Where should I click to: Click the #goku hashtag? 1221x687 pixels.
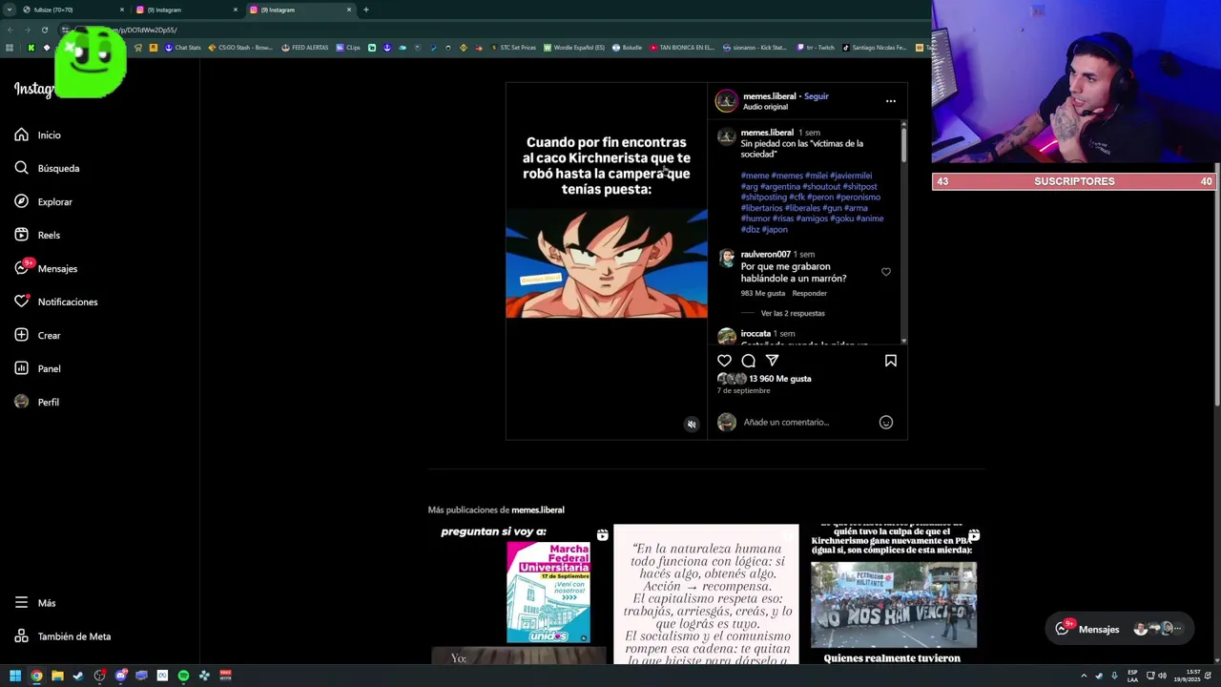click(x=841, y=219)
